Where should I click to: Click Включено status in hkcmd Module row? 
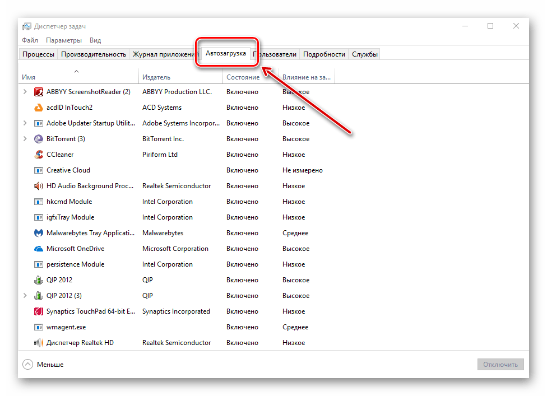point(243,202)
